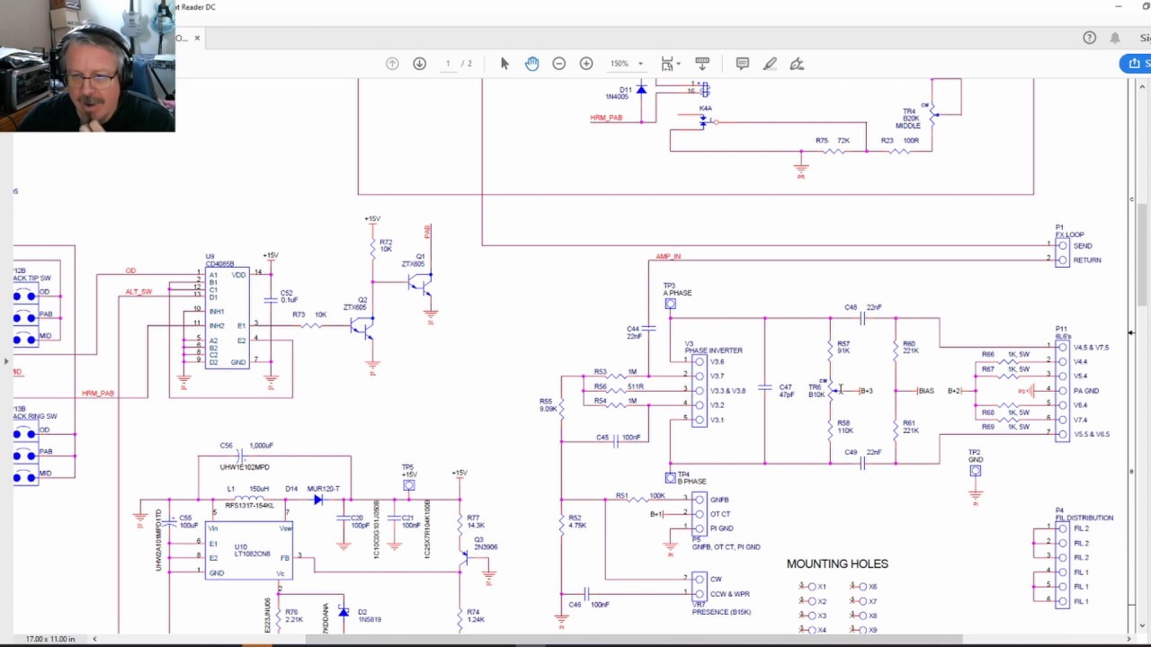
Task: Click the vertical scrollbar thumb
Action: pyautogui.click(x=1143, y=254)
